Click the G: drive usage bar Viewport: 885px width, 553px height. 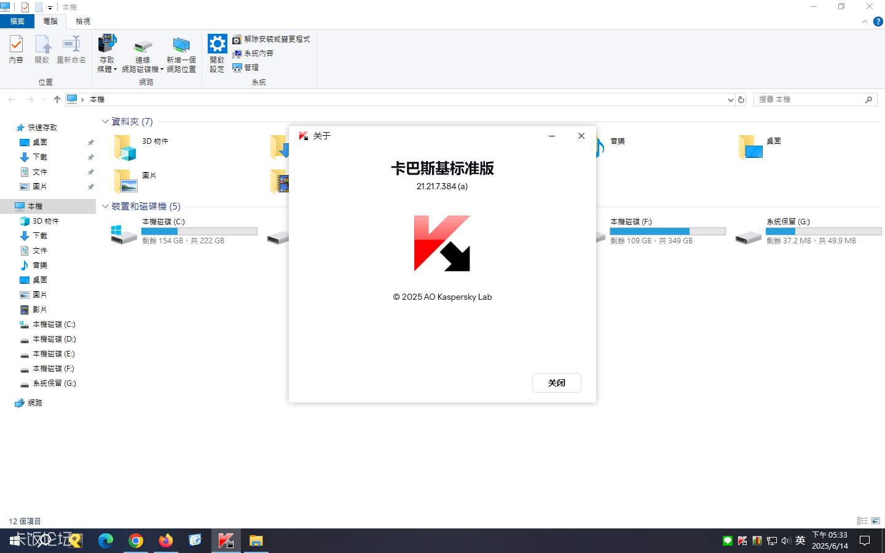[824, 232]
